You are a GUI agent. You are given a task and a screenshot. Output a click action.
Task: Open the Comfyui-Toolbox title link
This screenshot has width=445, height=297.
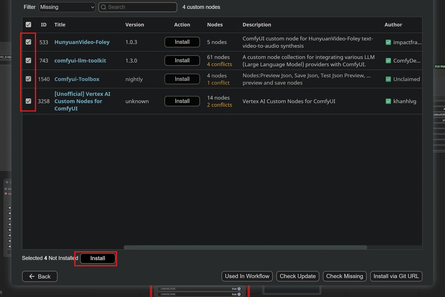click(77, 79)
